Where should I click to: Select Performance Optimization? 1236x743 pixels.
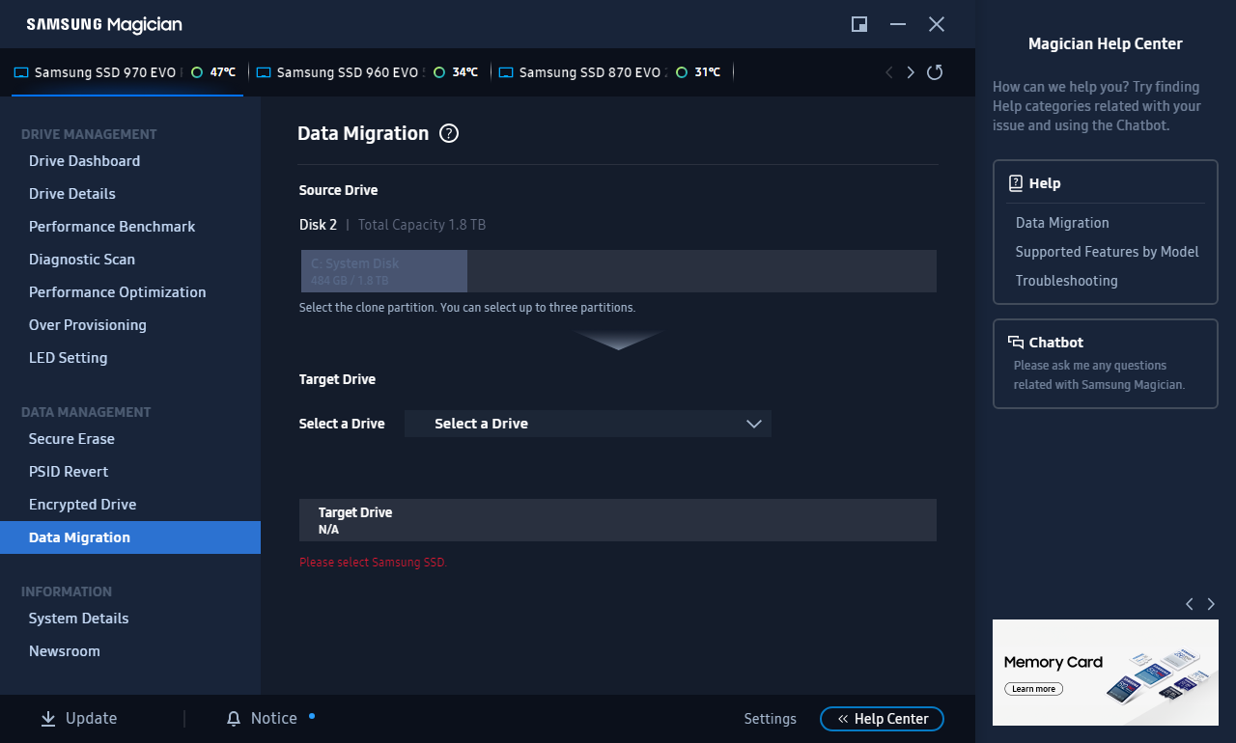tap(118, 292)
